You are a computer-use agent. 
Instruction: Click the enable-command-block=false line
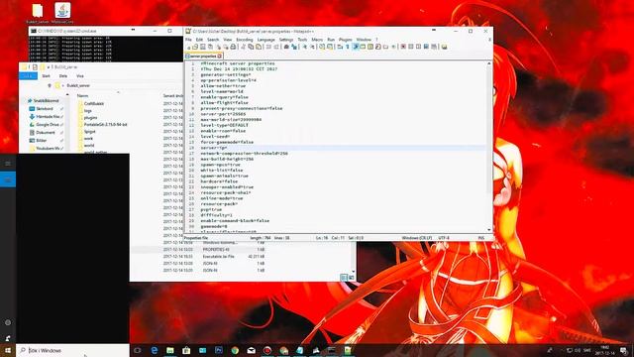[235, 220]
